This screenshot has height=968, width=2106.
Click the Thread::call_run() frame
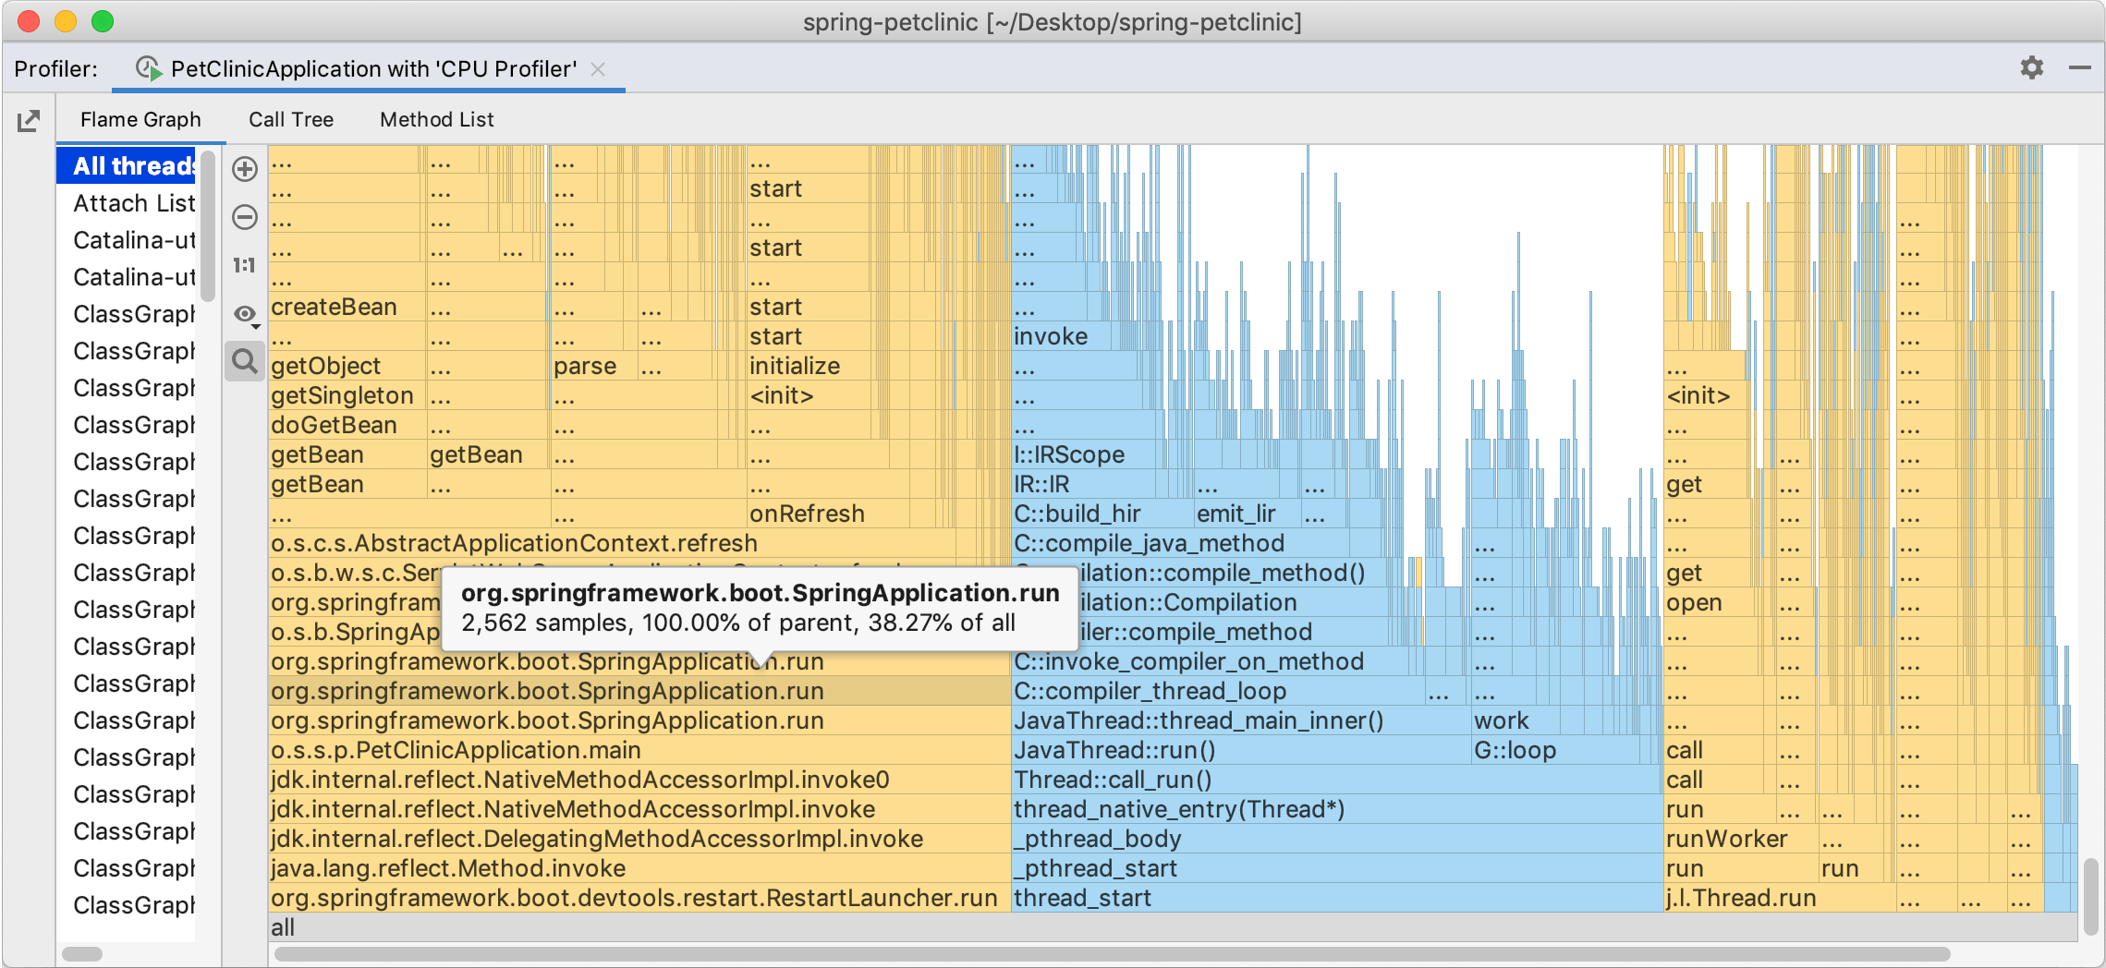click(x=1336, y=780)
